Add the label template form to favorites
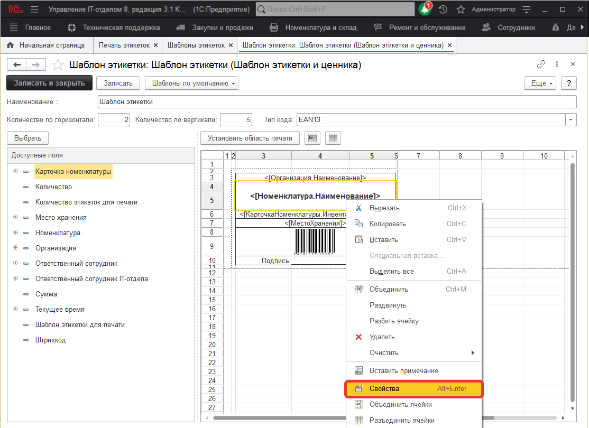 coord(58,65)
